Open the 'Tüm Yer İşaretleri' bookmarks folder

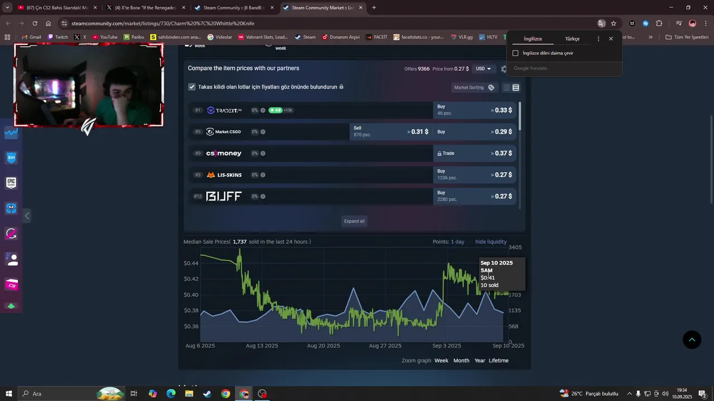tap(687, 37)
